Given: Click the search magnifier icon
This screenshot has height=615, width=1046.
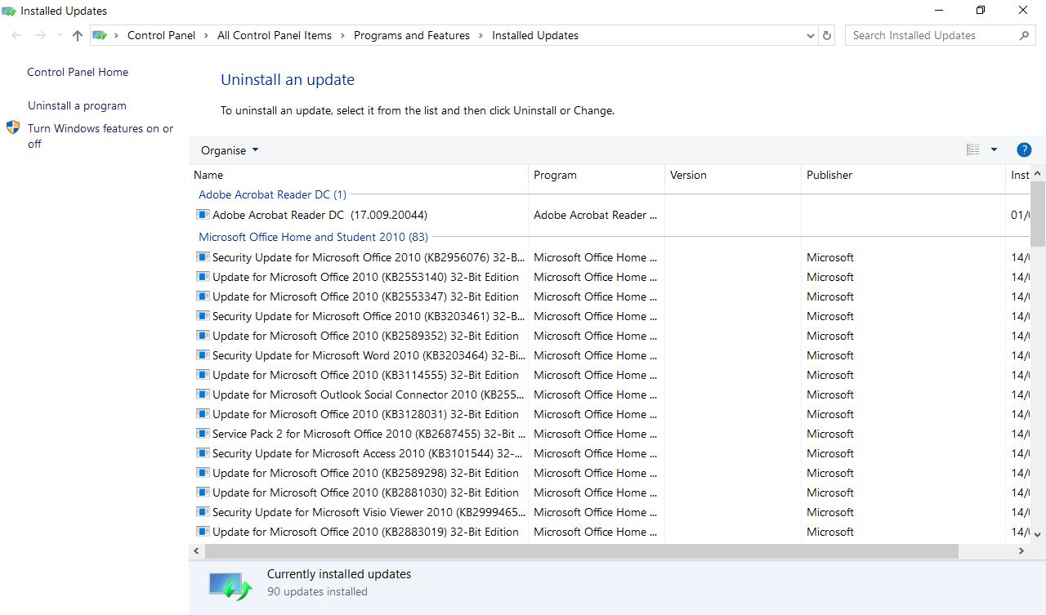Looking at the screenshot, I should pyautogui.click(x=1024, y=36).
